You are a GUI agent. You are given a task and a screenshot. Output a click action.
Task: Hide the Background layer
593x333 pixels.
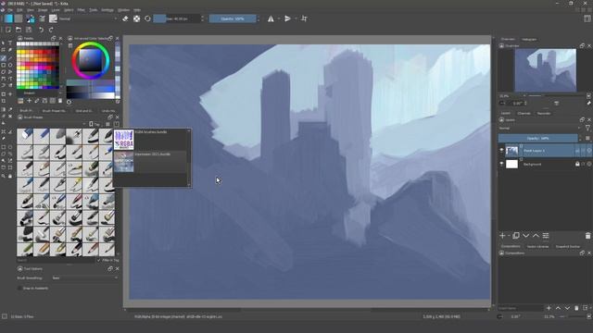tap(502, 164)
